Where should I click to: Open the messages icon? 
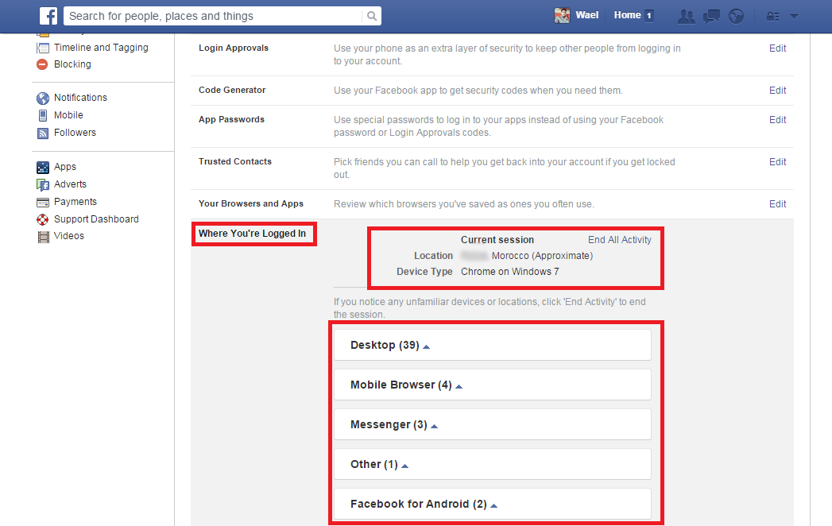point(711,17)
